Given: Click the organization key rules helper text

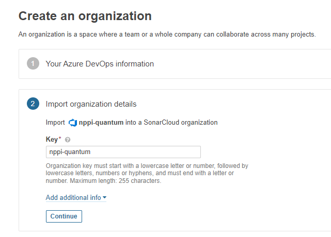Looking at the screenshot, I should tap(147, 173).
